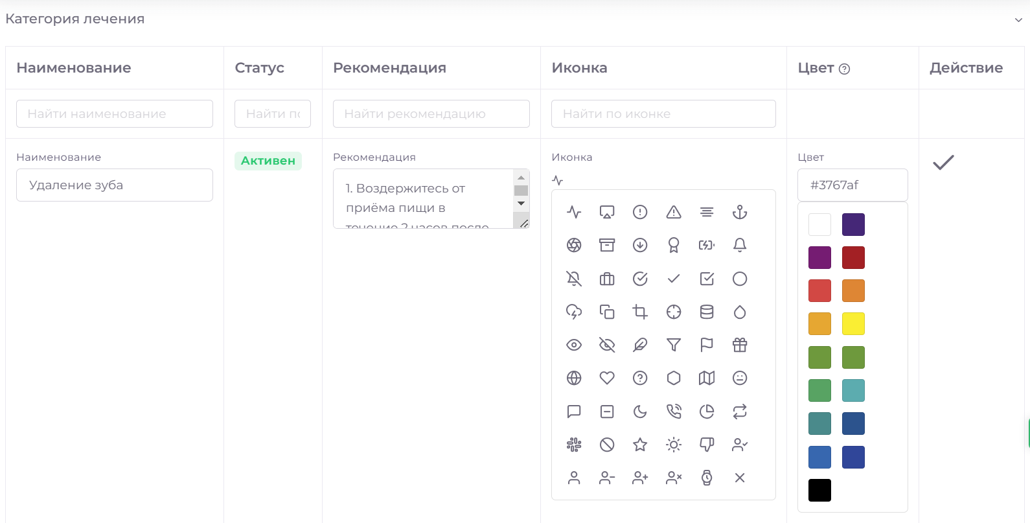The height and width of the screenshot is (523, 1030).
Task: Select the award ribbon icon
Action: pyautogui.click(x=674, y=245)
